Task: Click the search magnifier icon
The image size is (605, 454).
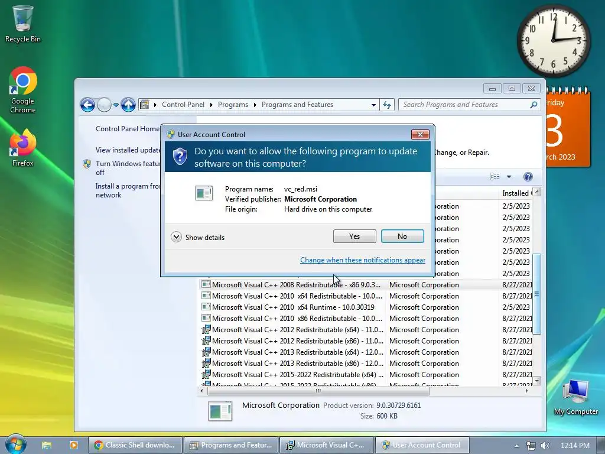Action: (x=534, y=105)
